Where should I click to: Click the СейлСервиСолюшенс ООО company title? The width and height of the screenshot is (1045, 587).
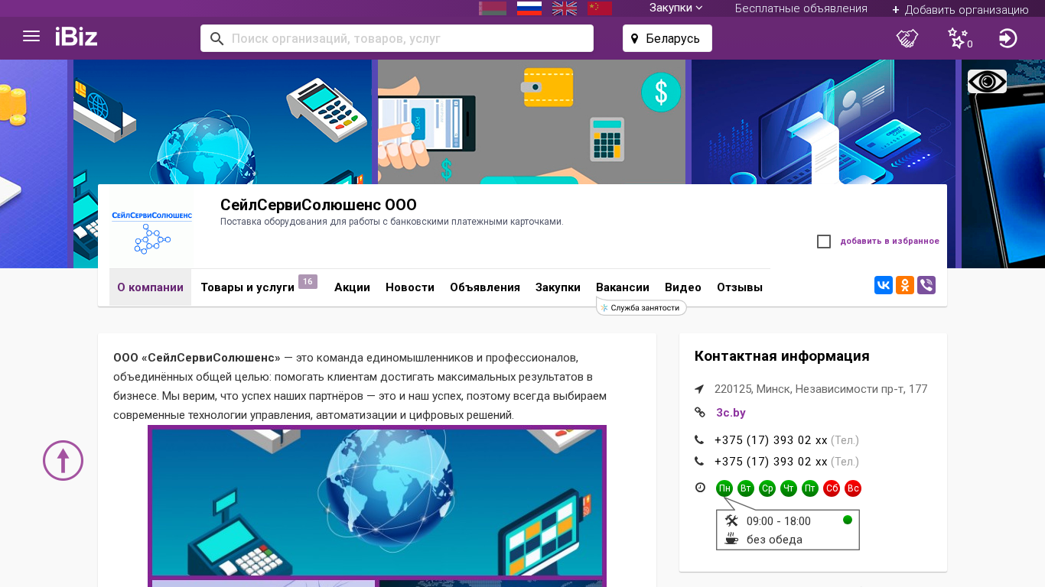tap(318, 205)
